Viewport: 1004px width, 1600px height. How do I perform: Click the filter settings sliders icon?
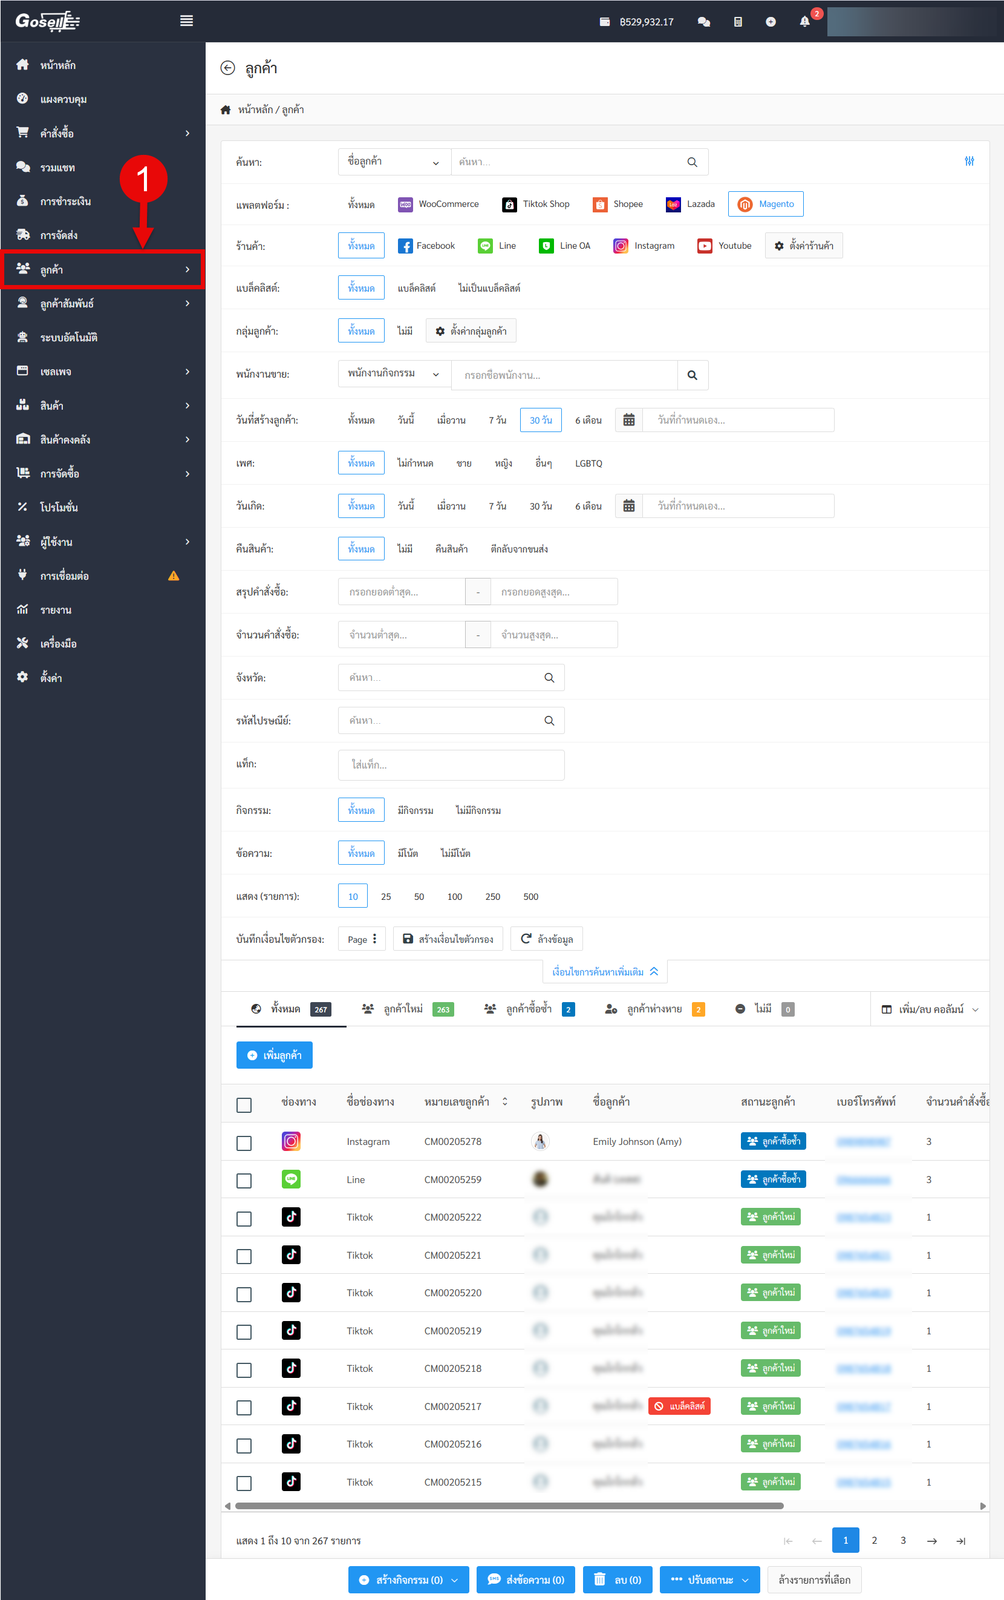(969, 162)
